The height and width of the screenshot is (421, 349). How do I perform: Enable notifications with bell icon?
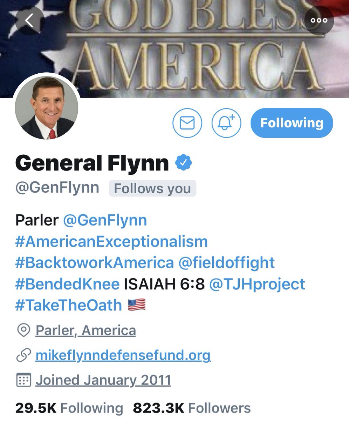pos(227,123)
